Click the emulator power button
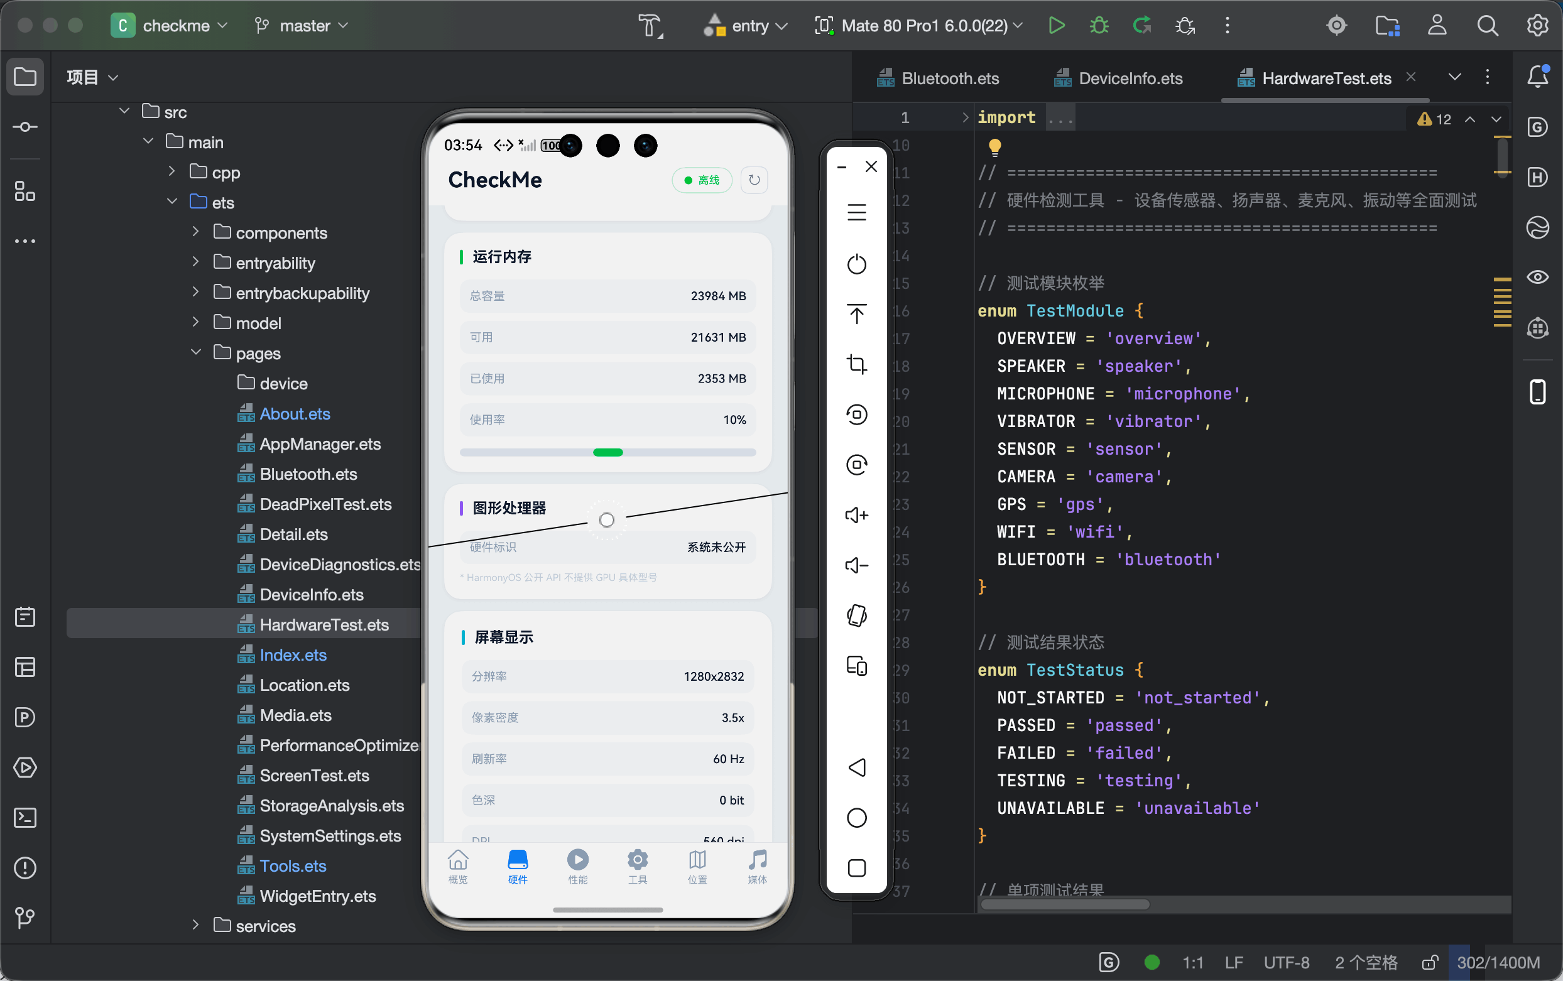The width and height of the screenshot is (1563, 981). click(856, 264)
